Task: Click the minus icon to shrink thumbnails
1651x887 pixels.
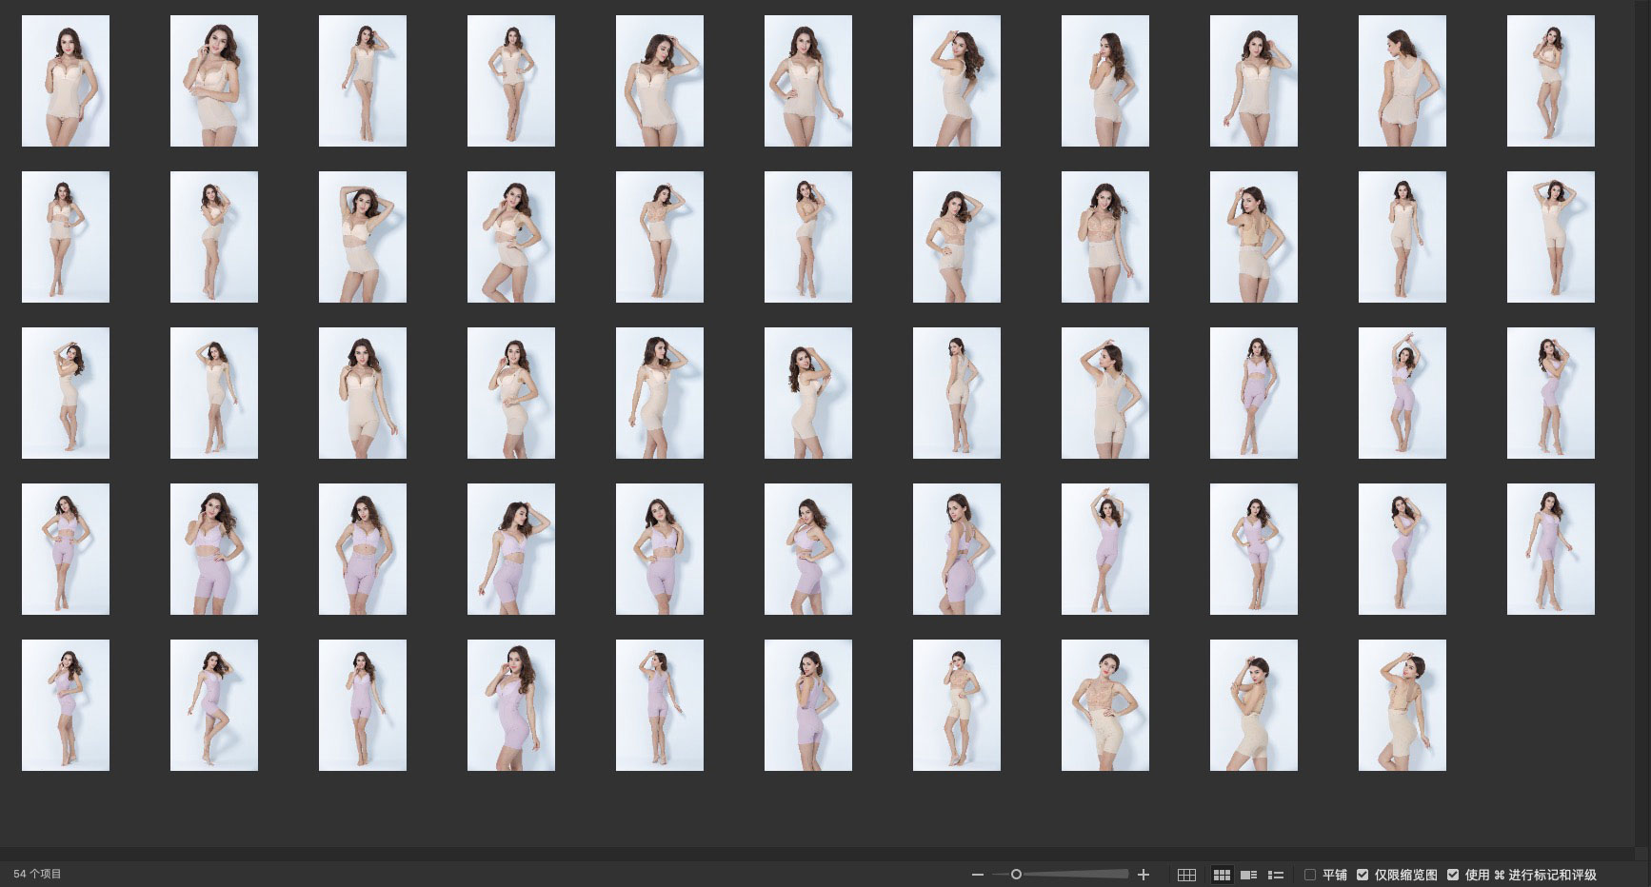Action: [977, 875]
